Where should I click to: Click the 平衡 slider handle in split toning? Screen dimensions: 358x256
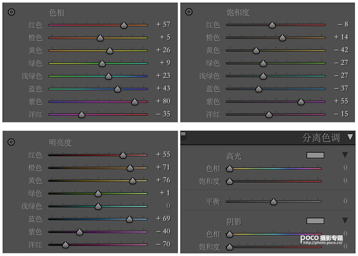point(273,202)
